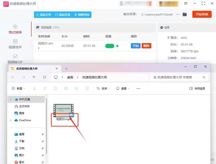
Task: Click the Paste icon in Explorer toolbar
Action: pyautogui.click(x=55, y=89)
